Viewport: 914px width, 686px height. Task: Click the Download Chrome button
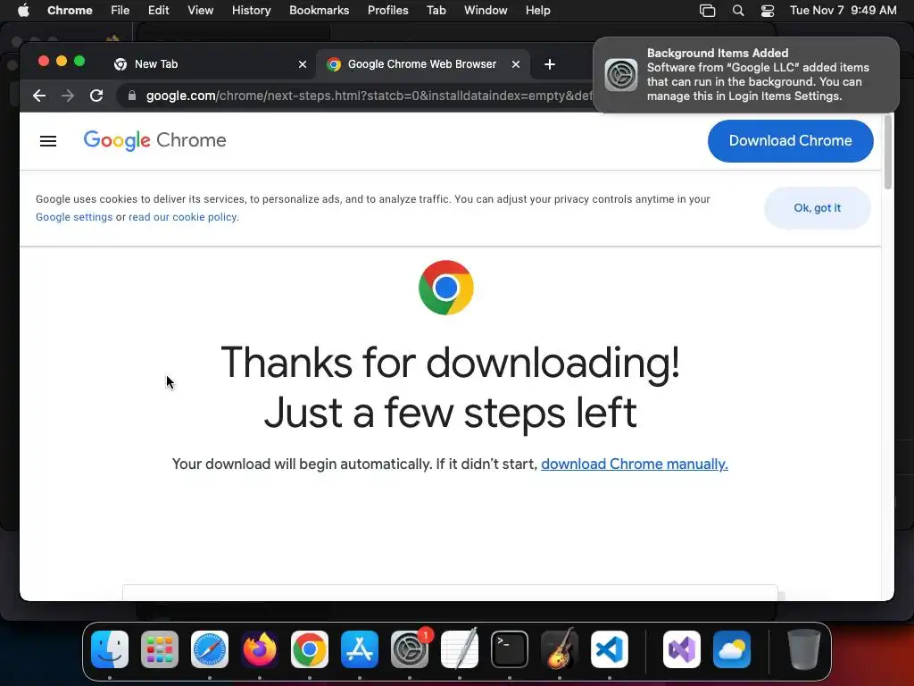coord(791,140)
